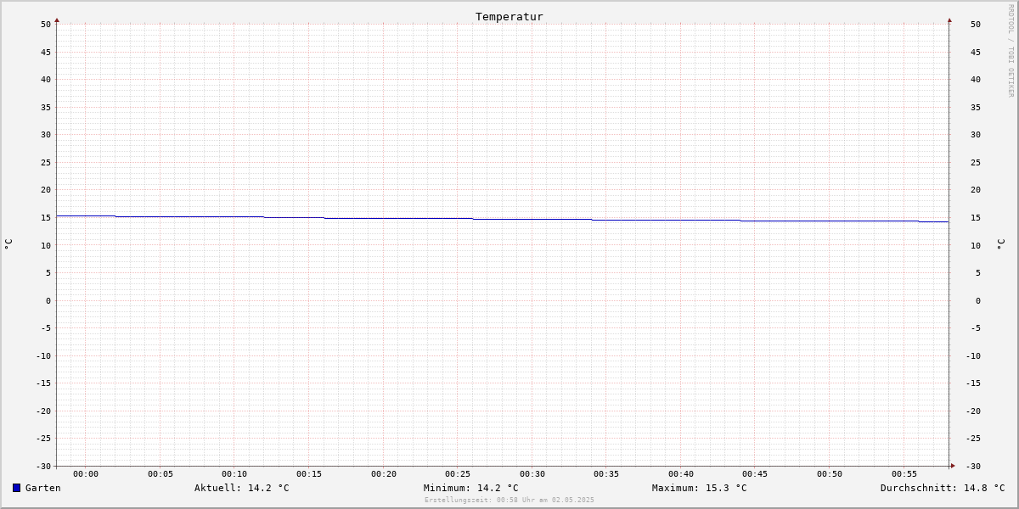Select the Durchschnitt: 14.8 °C value
Screen dimensions: 1019x509
[943, 488]
